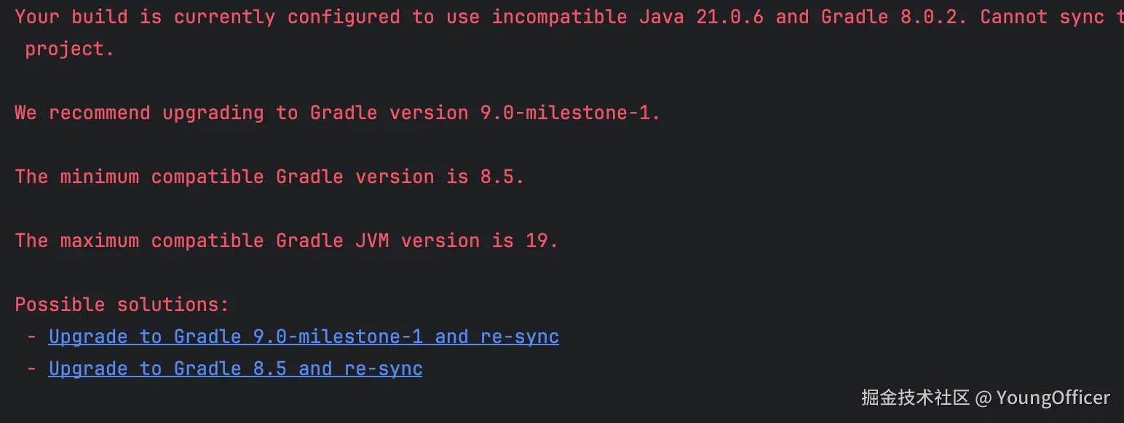This screenshot has width=1124, height=423.
Task: Click the Upgrade to Gradle 9.0-milestone-1 link
Action: 303,337
